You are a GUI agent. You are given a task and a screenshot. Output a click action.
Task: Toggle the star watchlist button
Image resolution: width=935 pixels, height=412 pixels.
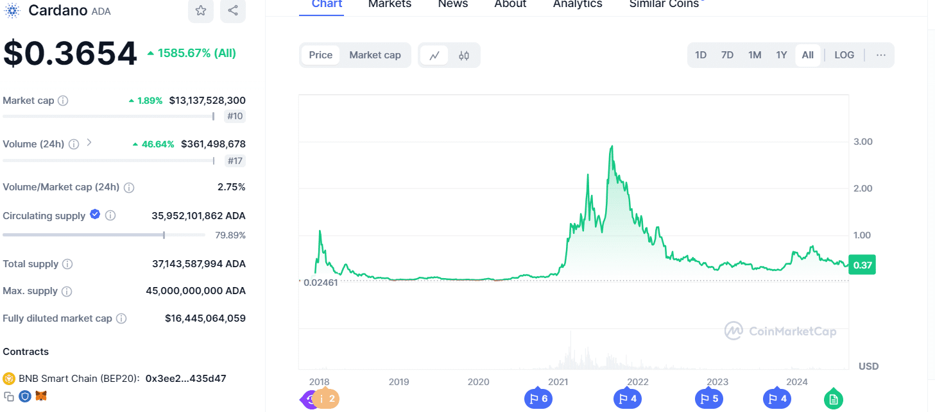200,11
